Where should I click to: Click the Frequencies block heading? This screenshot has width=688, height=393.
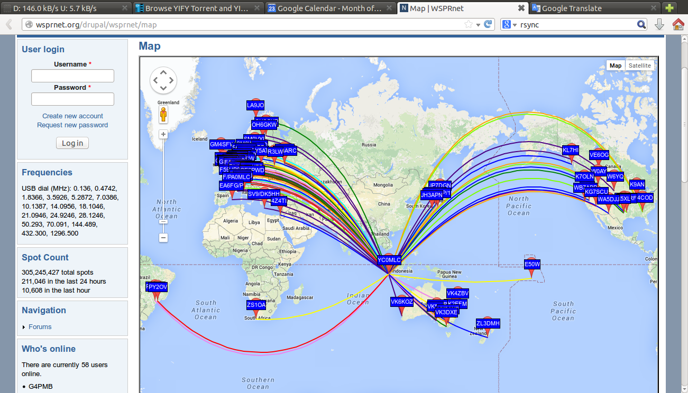(47, 172)
